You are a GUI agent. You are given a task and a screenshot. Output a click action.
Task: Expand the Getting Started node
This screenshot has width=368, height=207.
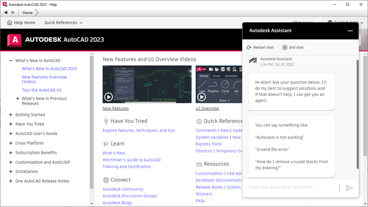(x=11, y=115)
